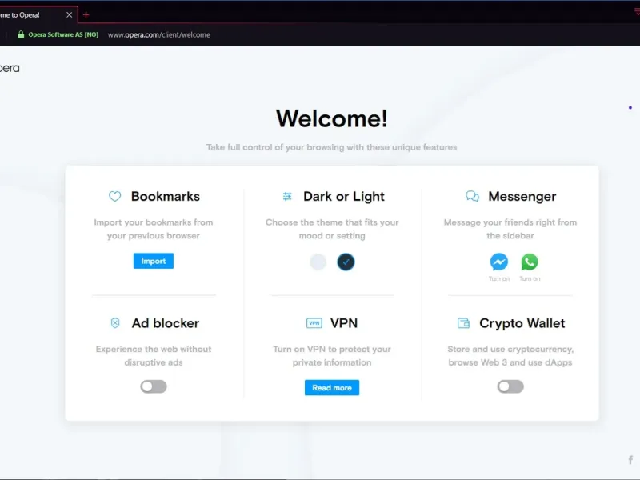Open a new tab with plus icon
The image size is (640, 480).
point(86,15)
